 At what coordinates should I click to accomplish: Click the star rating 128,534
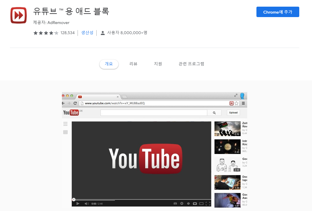point(54,33)
